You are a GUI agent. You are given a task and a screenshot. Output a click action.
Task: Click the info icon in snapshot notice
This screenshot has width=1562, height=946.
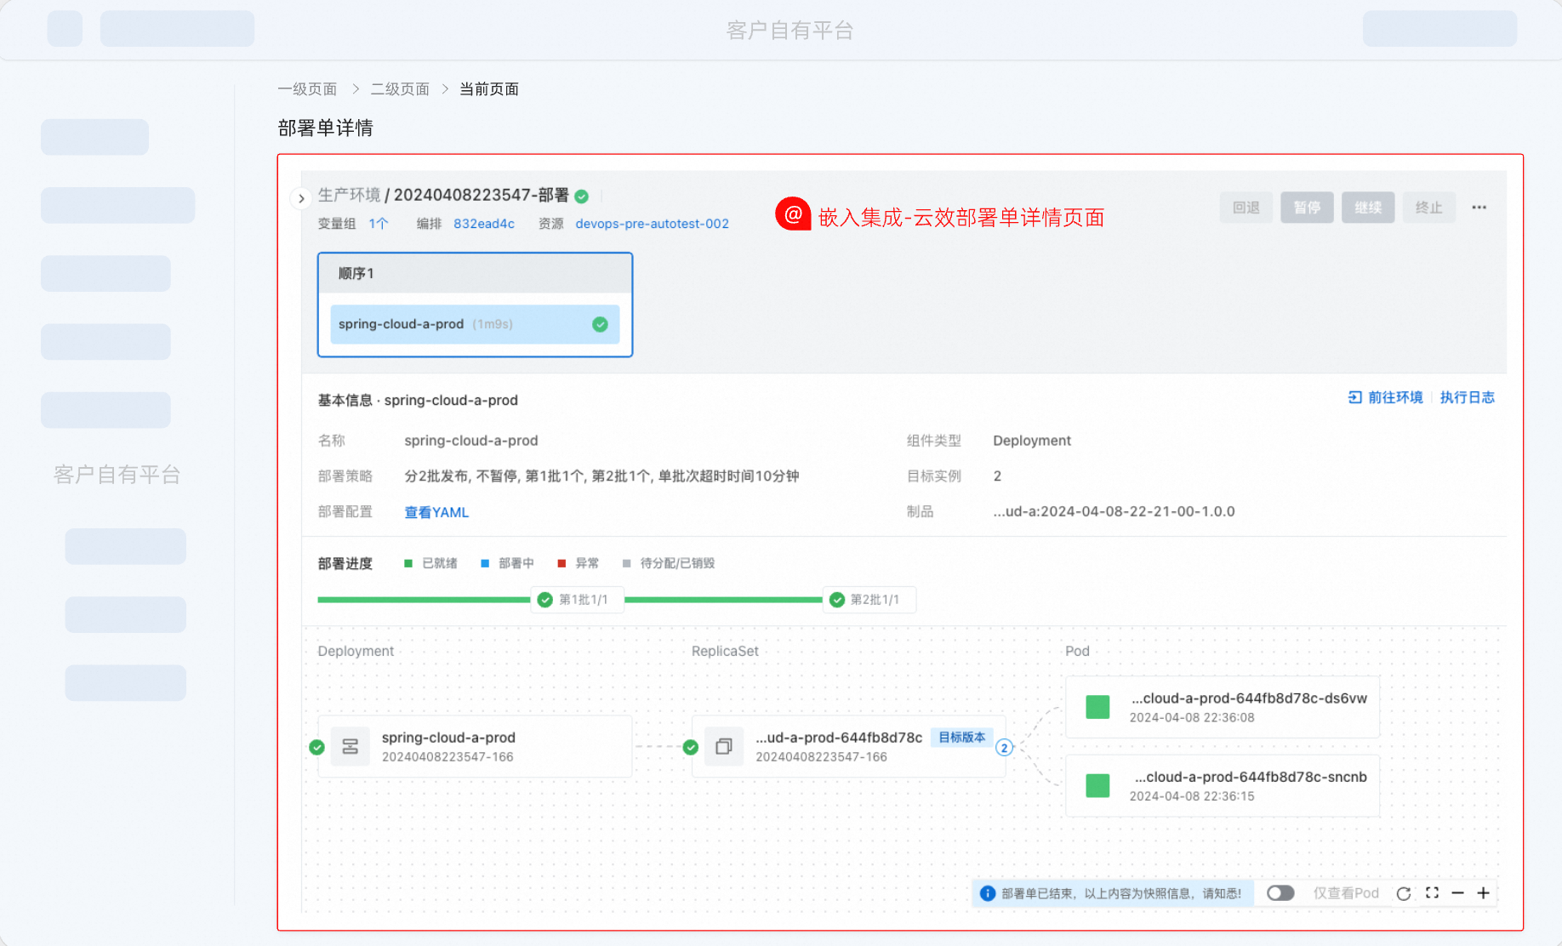pos(988,893)
